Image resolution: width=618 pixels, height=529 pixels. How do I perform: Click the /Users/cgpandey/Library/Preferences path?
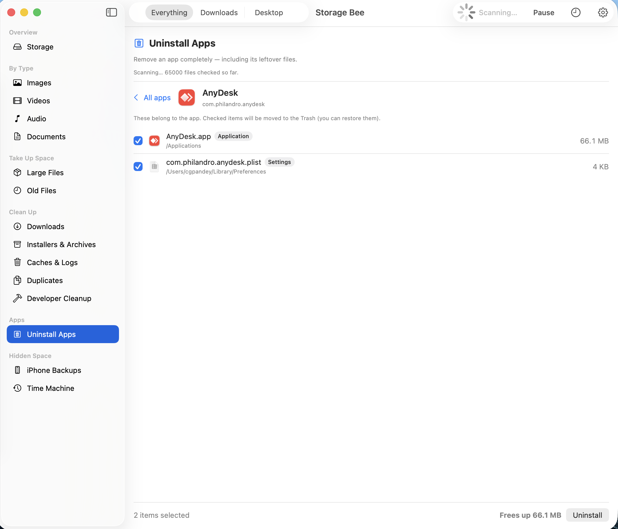tap(216, 172)
